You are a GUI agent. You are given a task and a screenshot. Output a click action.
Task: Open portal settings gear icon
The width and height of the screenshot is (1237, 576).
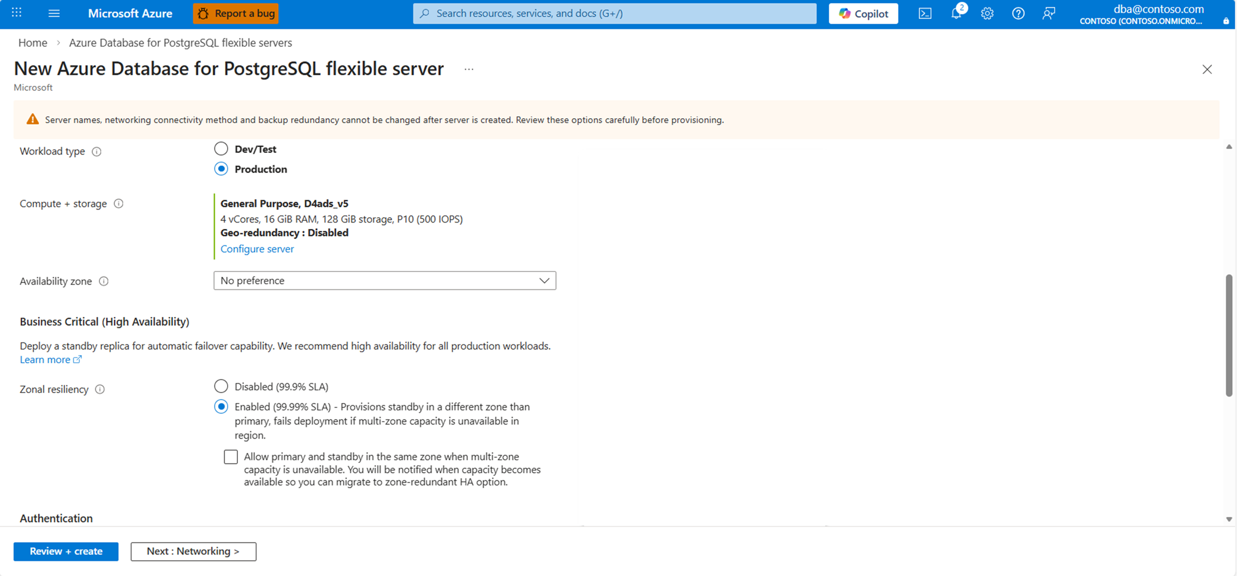coord(987,14)
